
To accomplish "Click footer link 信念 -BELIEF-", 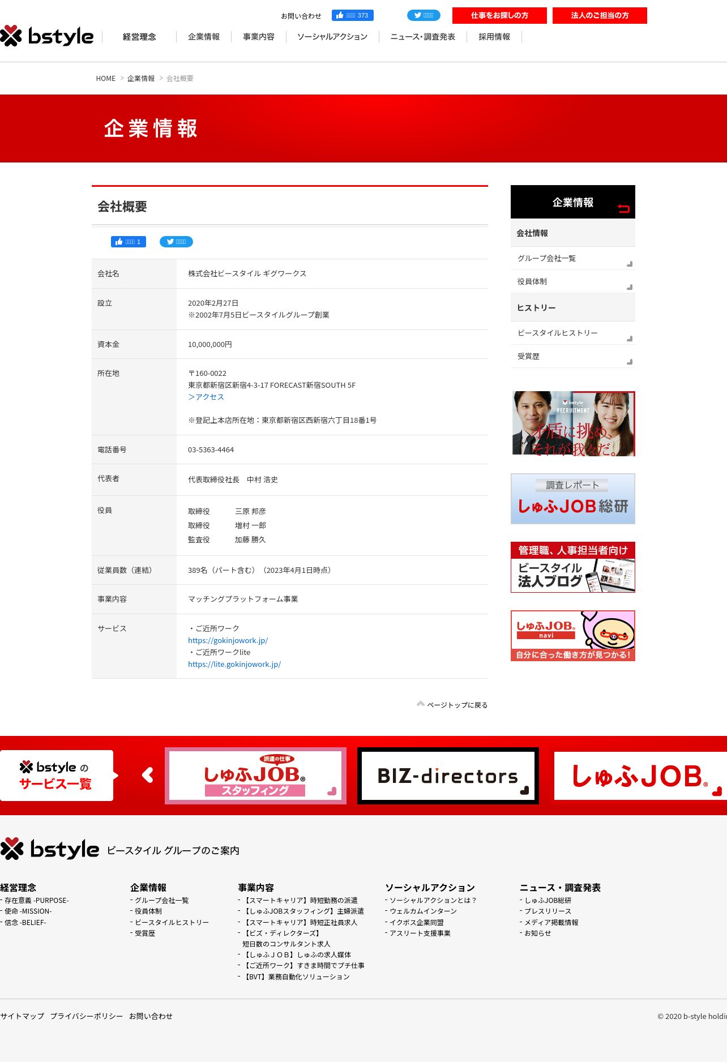I will pyautogui.click(x=25, y=922).
